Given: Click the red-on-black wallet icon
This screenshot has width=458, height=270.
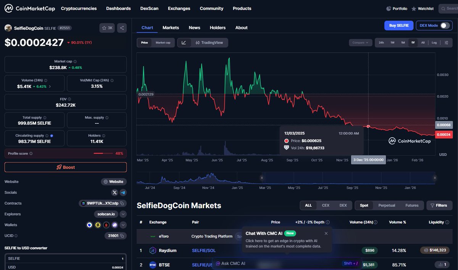Looking at the screenshot, I should [106, 225].
